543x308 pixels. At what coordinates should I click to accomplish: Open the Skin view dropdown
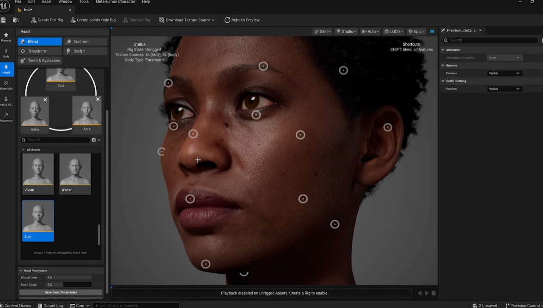pyautogui.click(x=323, y=31)
